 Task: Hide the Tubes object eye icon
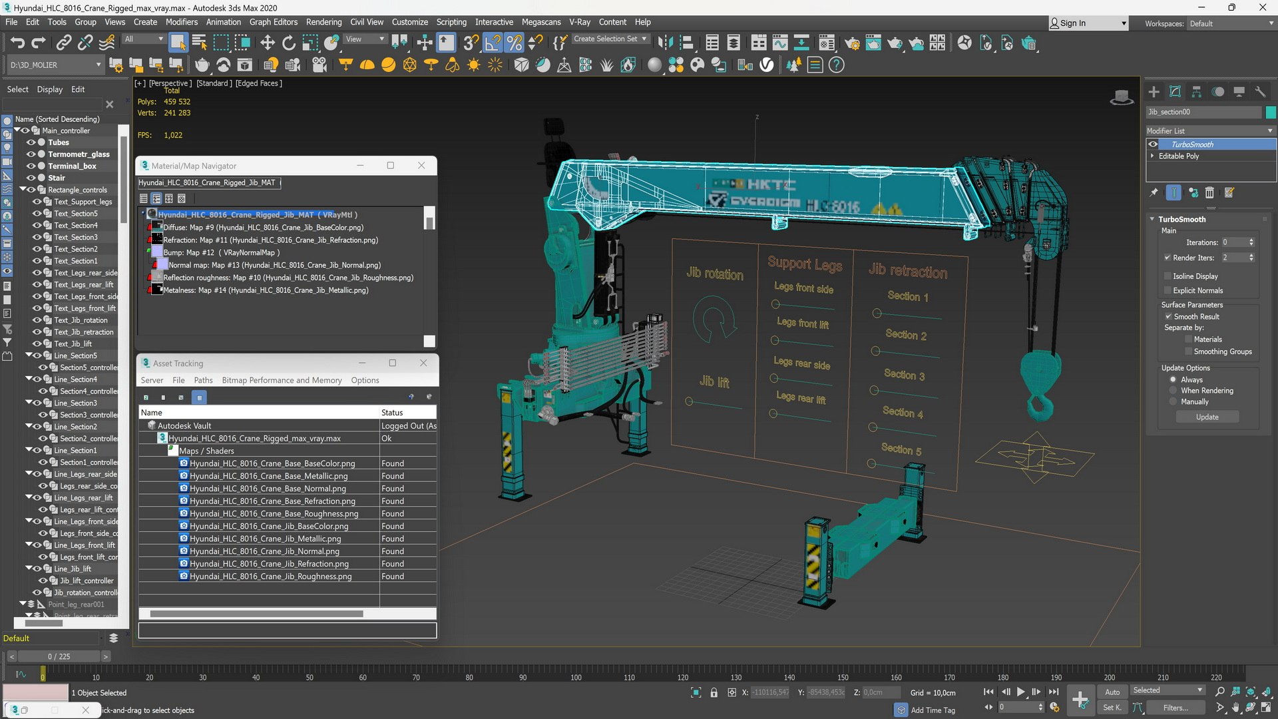click(x=31, y=142)
